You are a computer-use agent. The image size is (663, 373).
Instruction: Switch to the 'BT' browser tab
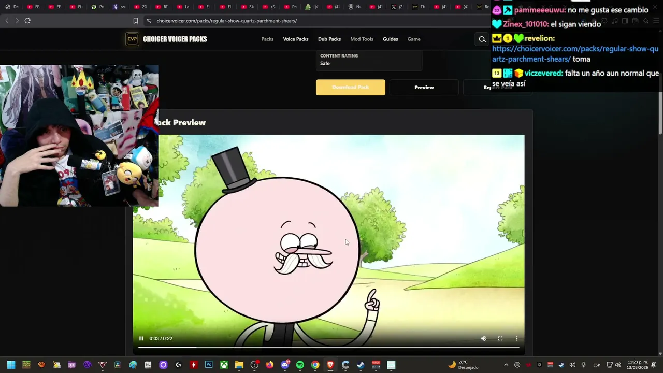coord(162,7)
